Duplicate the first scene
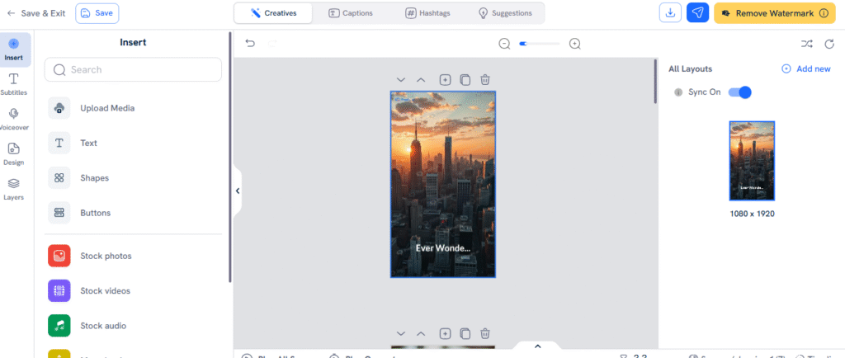Image resolution: width=845 pixels, height=358 pixels. [x=465, y=80]
